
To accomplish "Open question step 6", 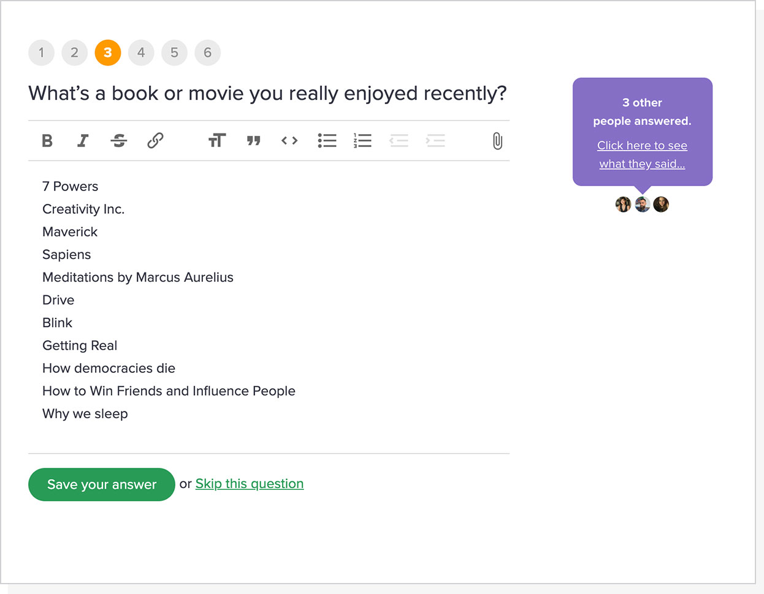I will pyautogui.click(x=207, y=53).
